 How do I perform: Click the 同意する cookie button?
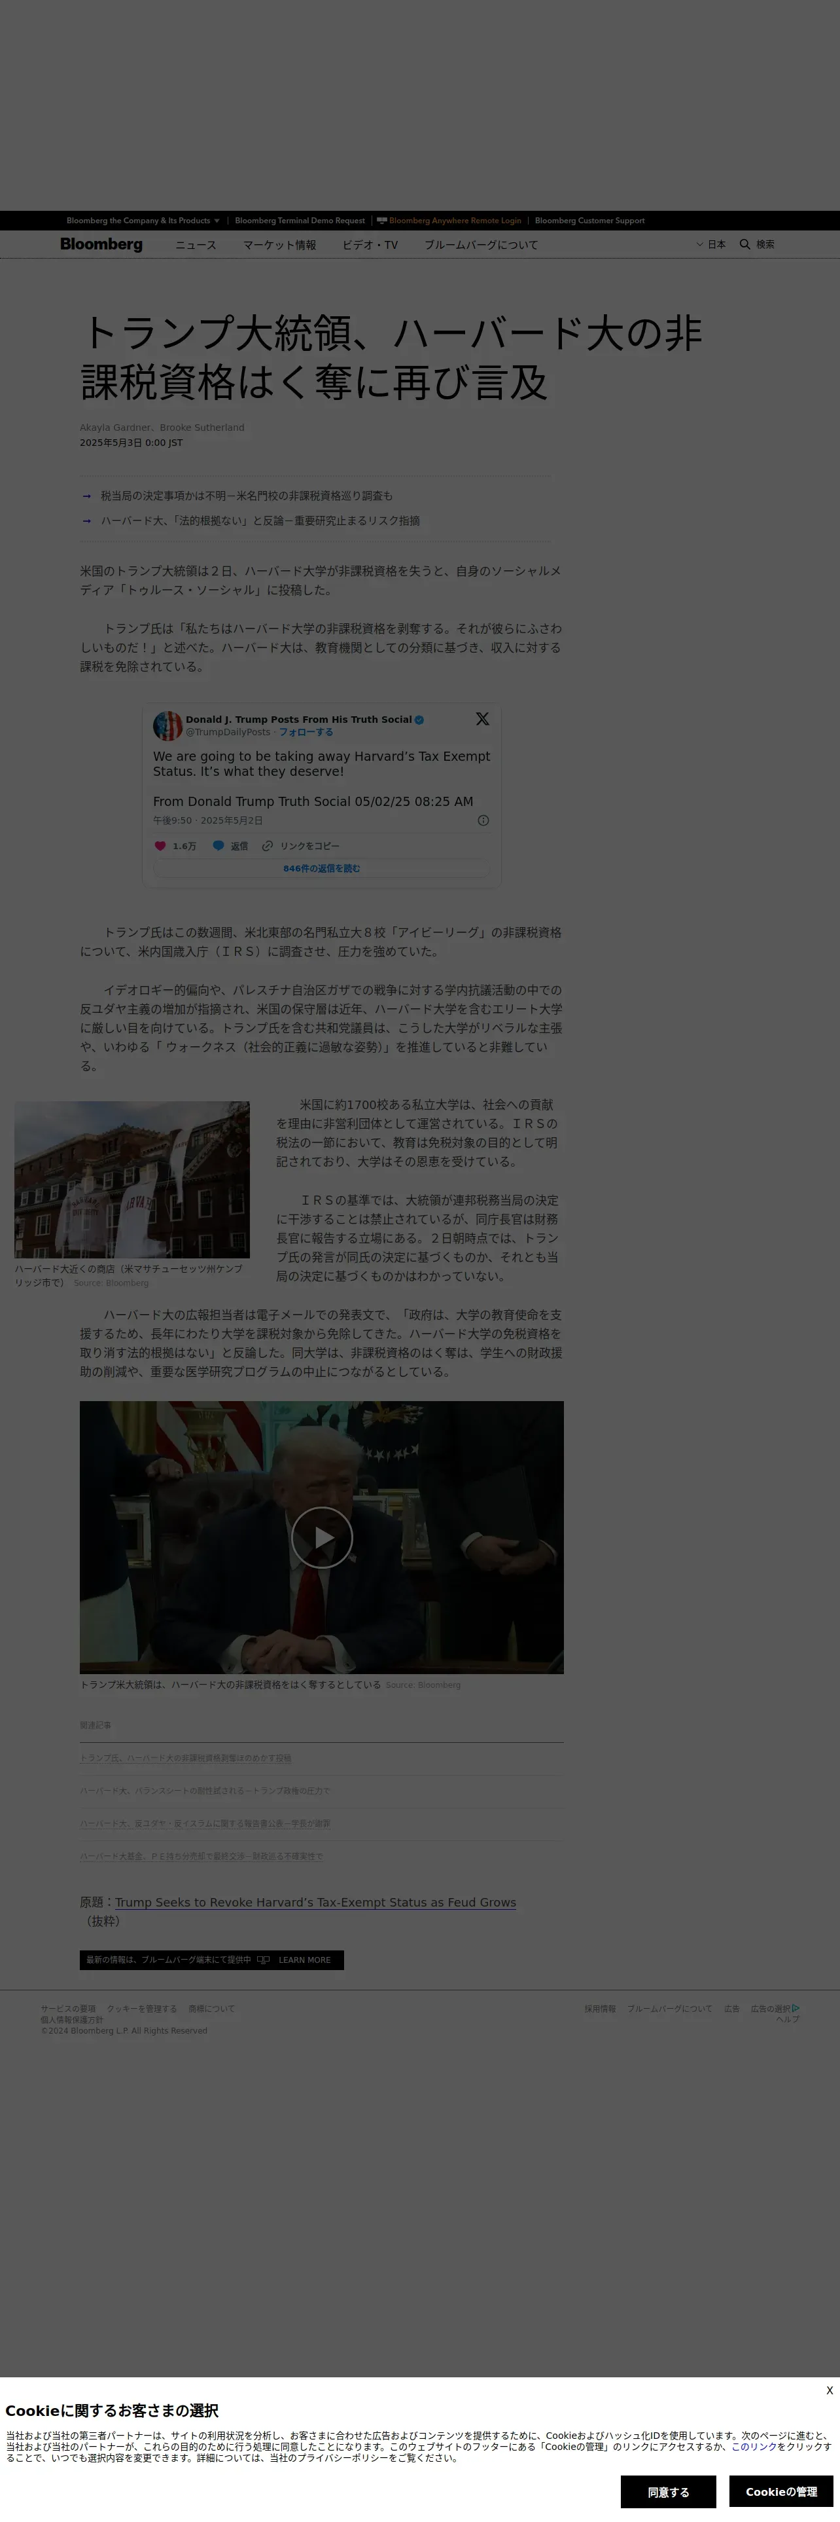[668, 2492]
